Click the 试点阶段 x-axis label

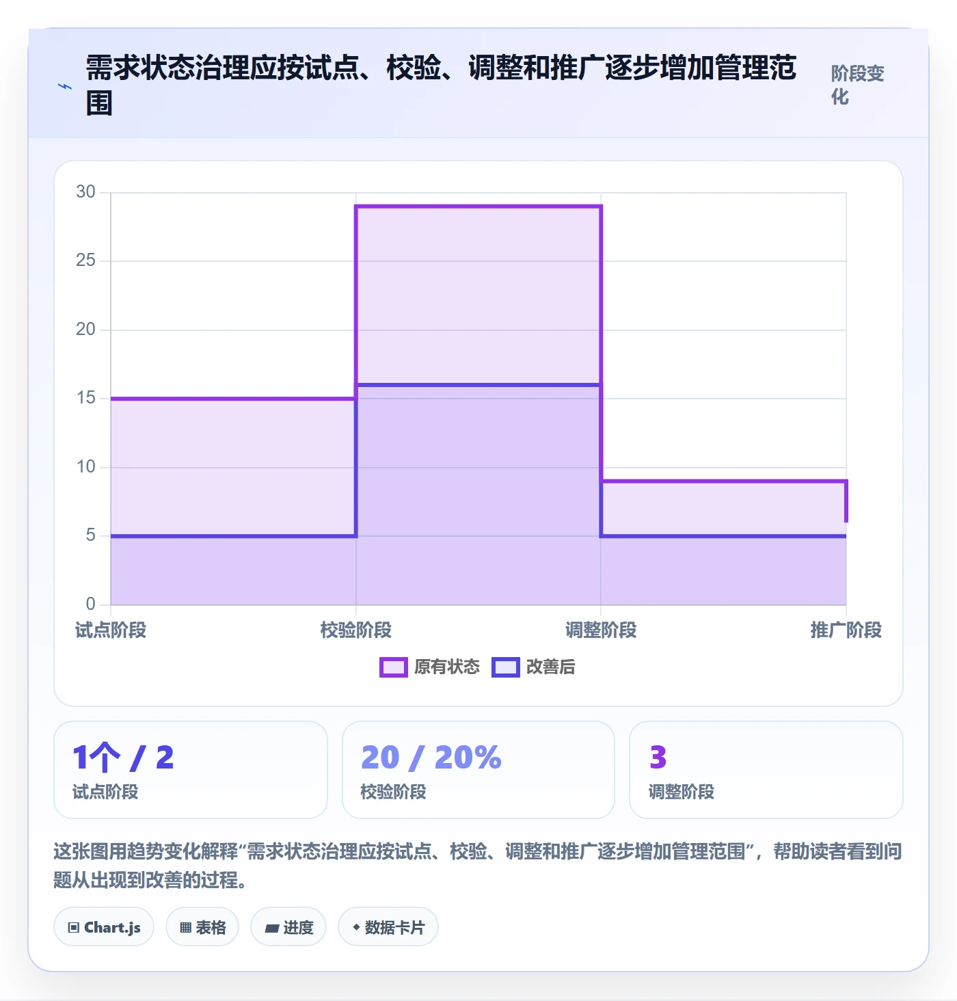click(111, 630)
